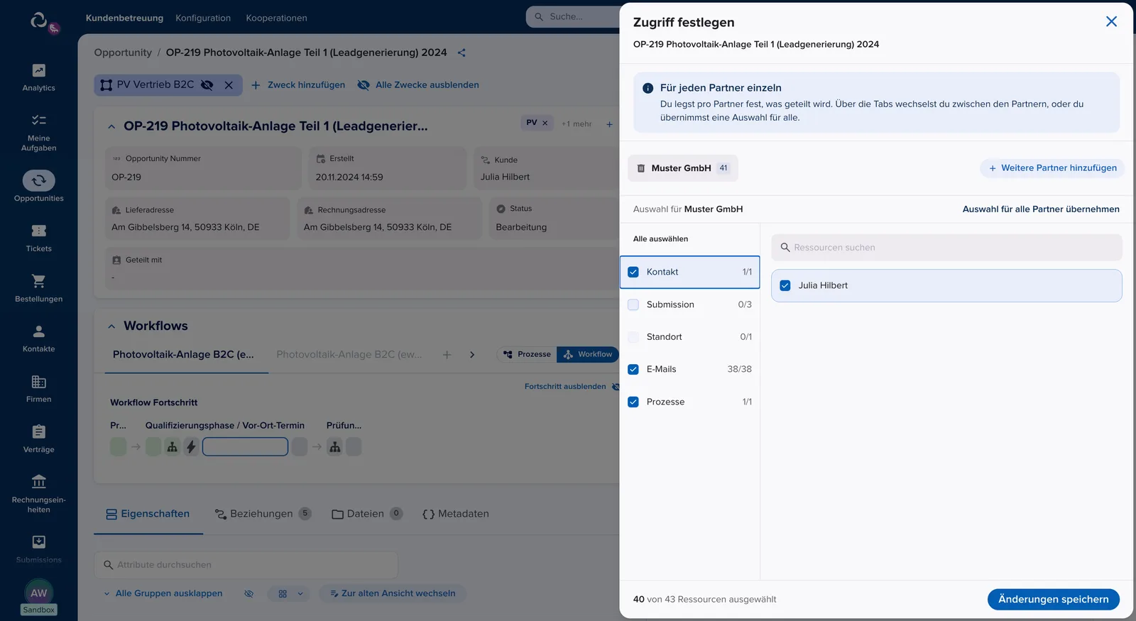This screenshot has width=1136, height=621.
Task: Collapse the Workflows section
Action: coord(111,326)
